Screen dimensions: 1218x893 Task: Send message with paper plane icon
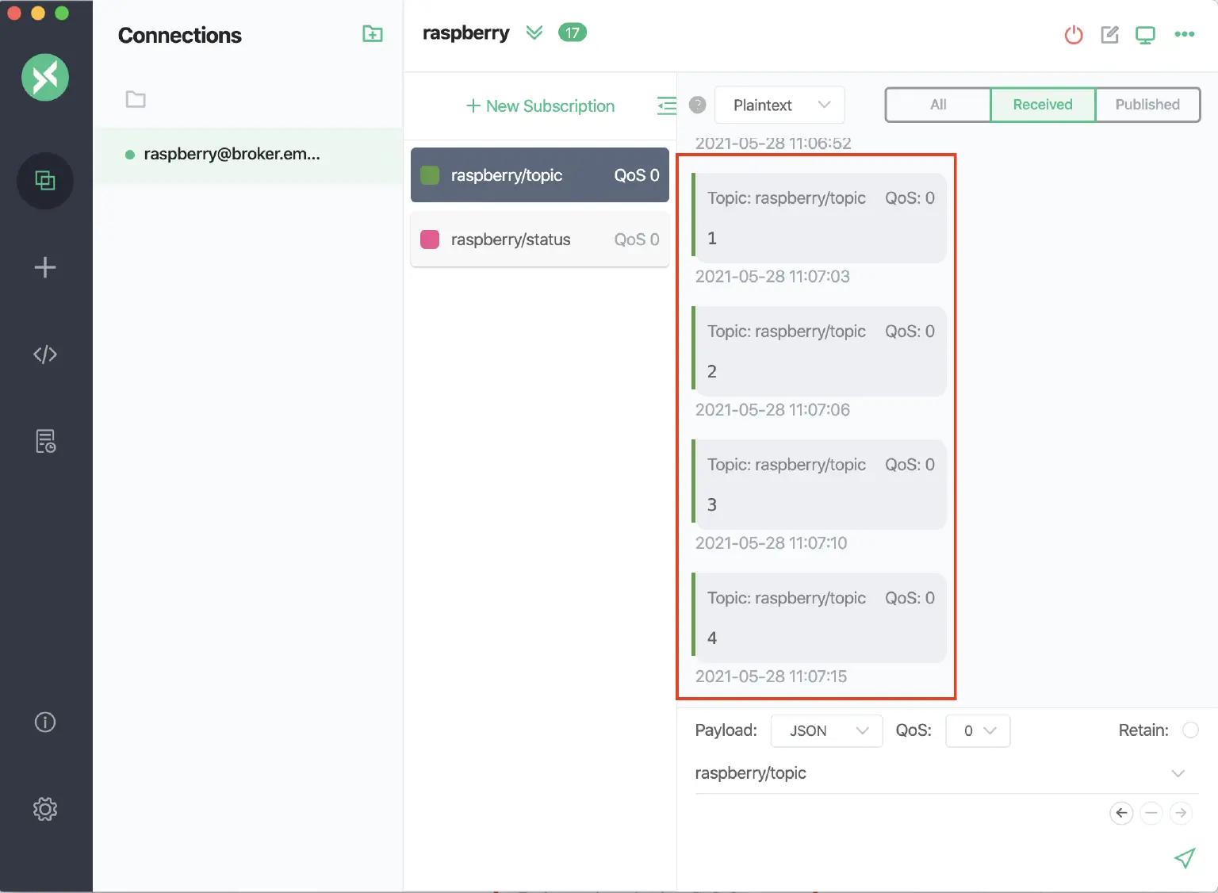[1184, 858]
